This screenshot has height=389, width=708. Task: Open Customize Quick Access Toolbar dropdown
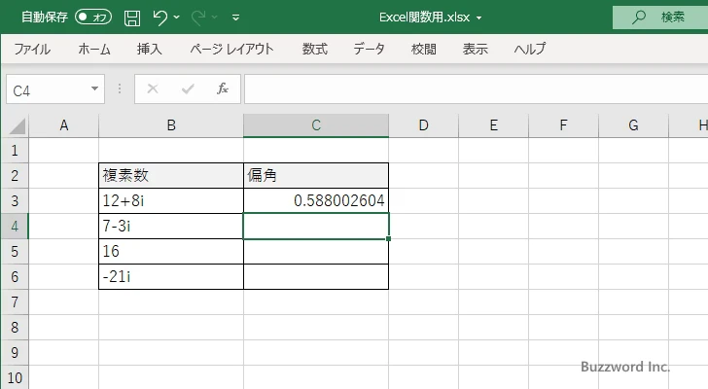pos(235,18)
